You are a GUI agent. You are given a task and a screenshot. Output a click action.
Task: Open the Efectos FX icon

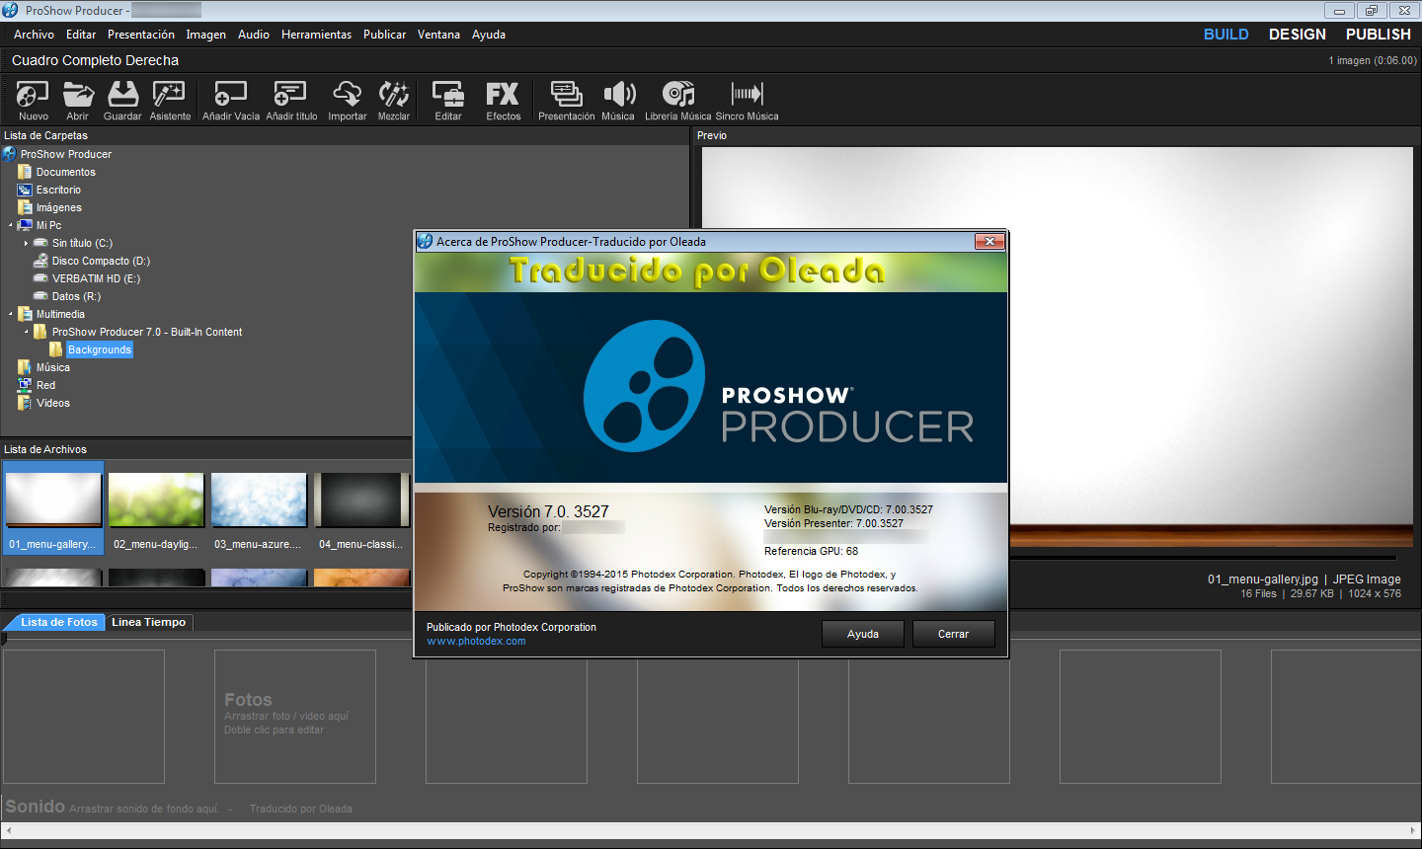click(x=503, y=101)
